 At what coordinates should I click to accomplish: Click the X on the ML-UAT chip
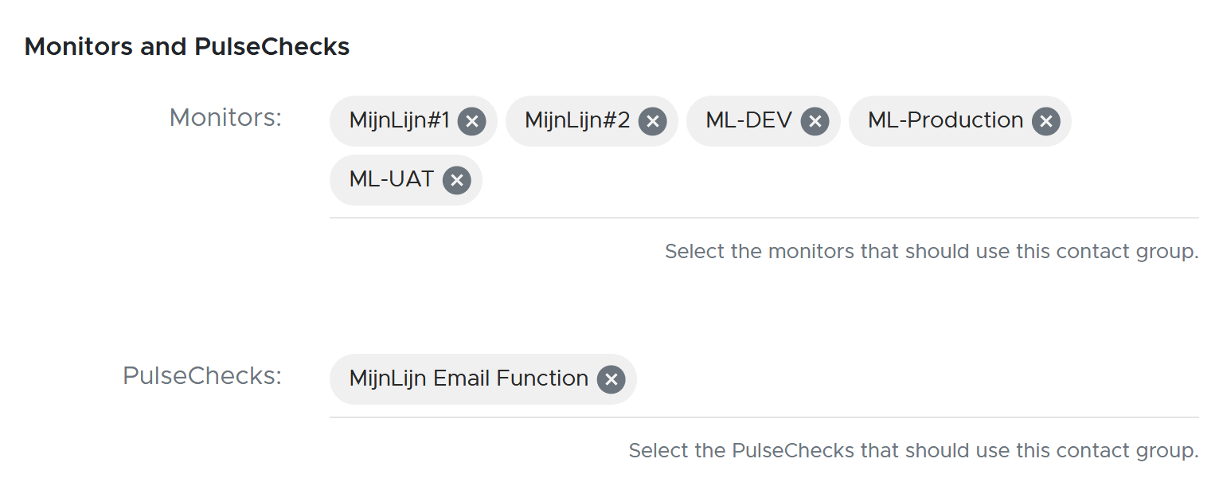click(x=456, y=180)
